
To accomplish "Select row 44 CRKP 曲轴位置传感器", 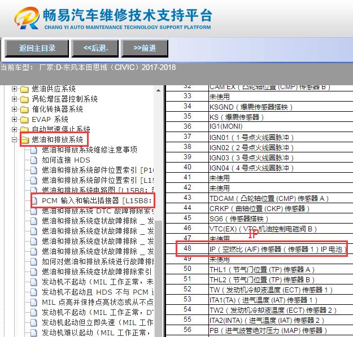I will click(259, 208).
